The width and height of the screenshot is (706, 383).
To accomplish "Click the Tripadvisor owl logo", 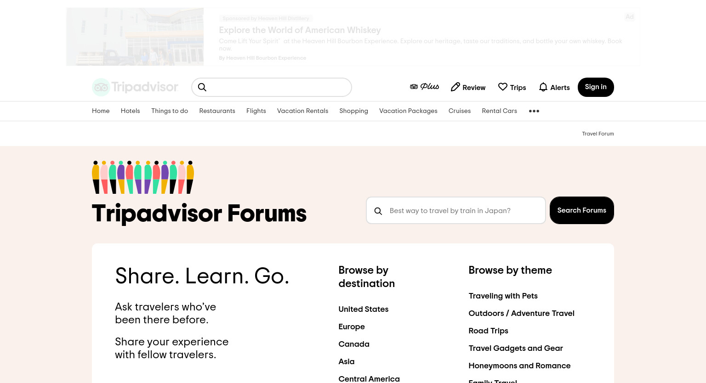I will click(x=135, y=87).
